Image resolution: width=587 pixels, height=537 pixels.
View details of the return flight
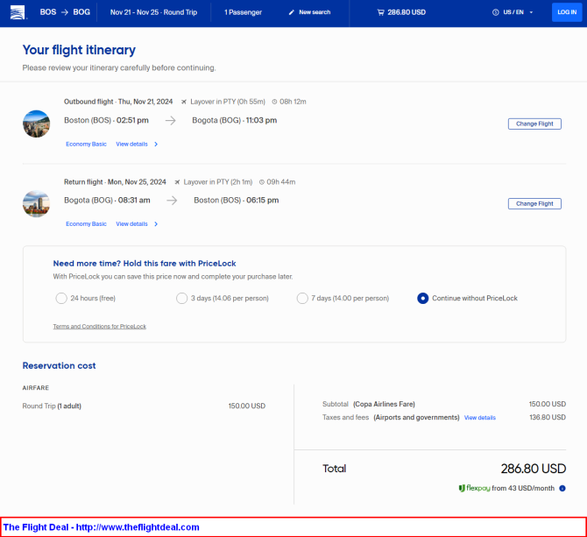coord(131,223)
